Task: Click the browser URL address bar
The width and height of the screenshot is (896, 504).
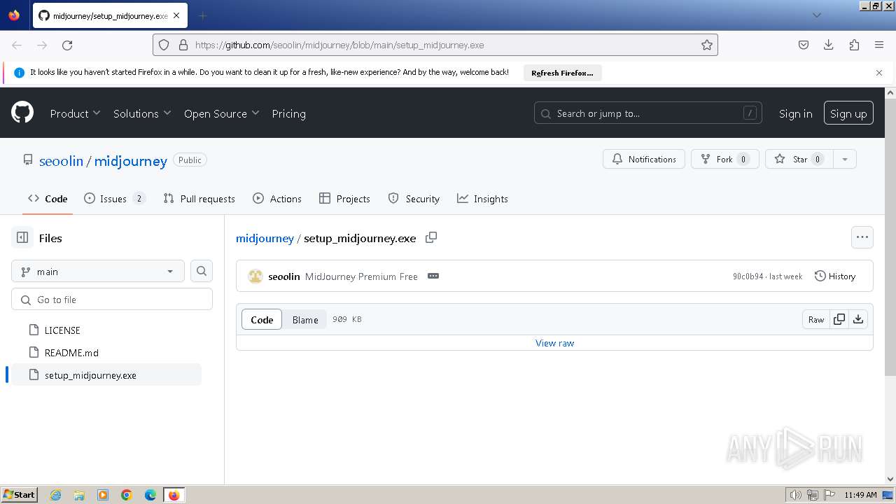Action: coord(435,45)
